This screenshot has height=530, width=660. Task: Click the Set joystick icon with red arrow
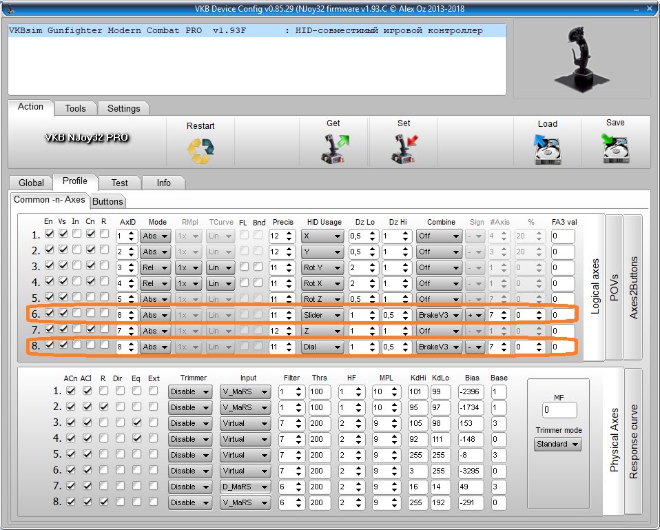pos(404,148)
